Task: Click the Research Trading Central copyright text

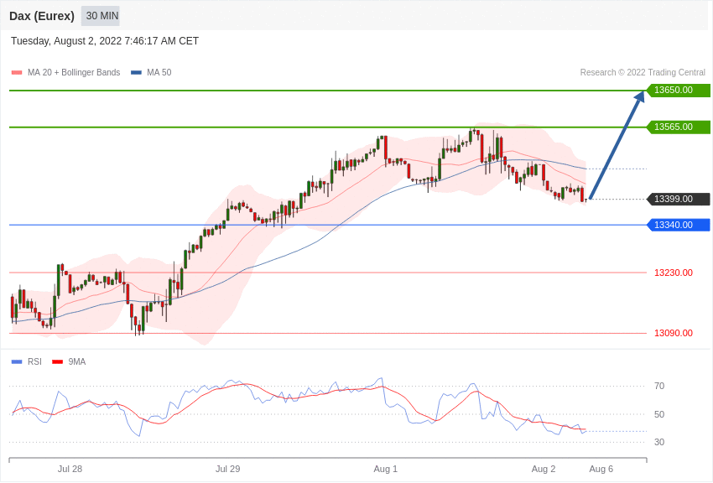Action: pyautogui.click(x=643, y=73)
